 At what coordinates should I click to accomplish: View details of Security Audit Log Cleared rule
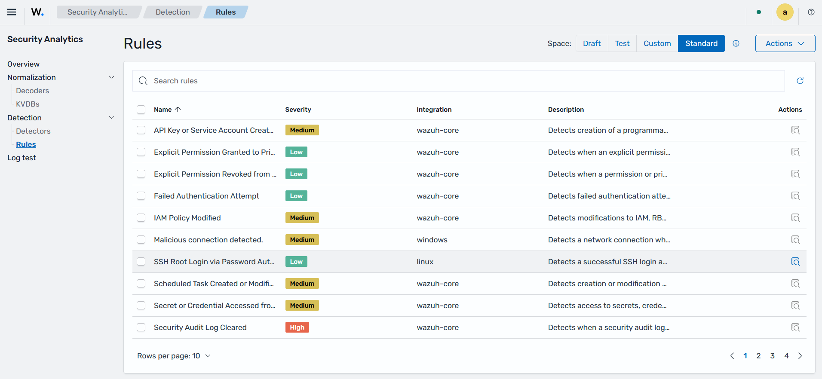click(795, 327)
